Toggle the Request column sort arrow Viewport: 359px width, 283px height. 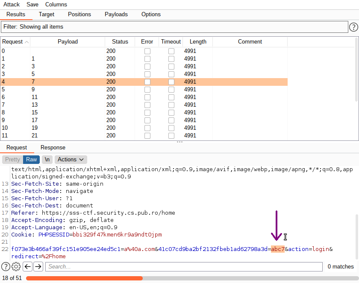26,42
